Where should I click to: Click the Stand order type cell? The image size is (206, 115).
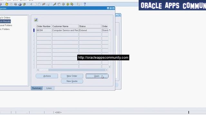point(105,30)
